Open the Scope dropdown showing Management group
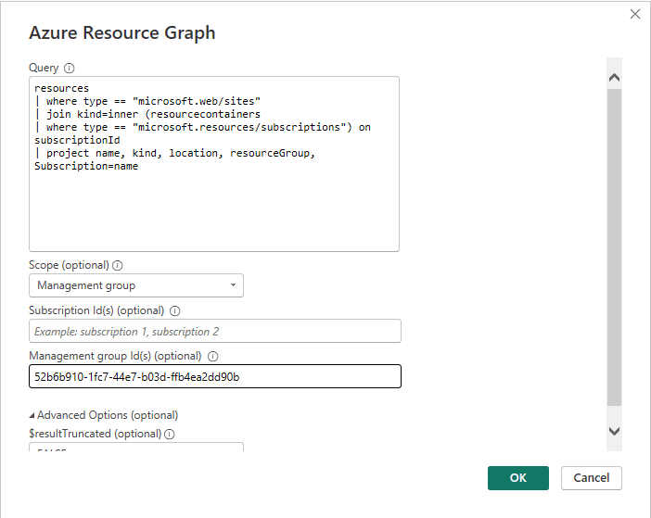Screen dimensions: 651x518 136,285
